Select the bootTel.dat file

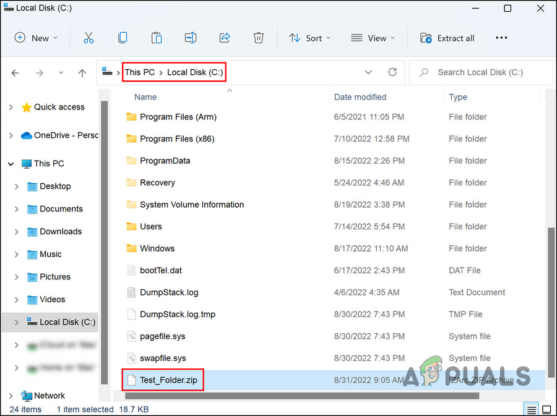click(x=160, y=270)
